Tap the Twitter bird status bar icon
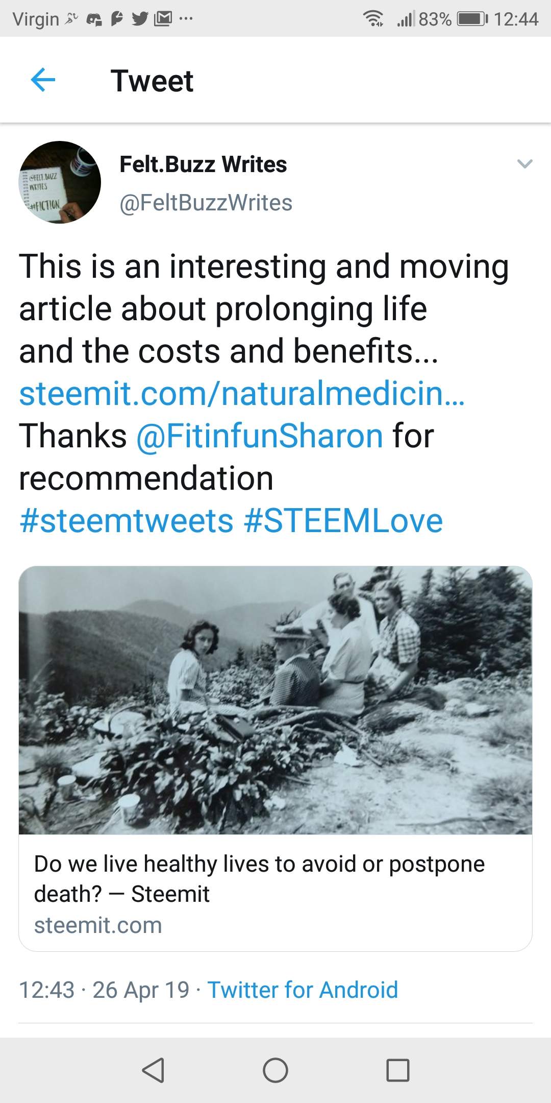 tap(139, 19)
